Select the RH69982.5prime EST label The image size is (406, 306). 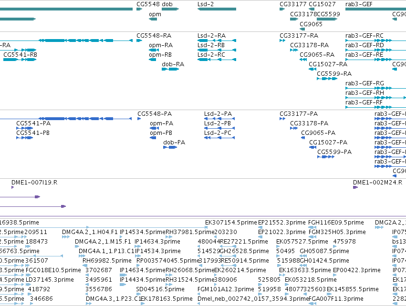click(107, 261)
